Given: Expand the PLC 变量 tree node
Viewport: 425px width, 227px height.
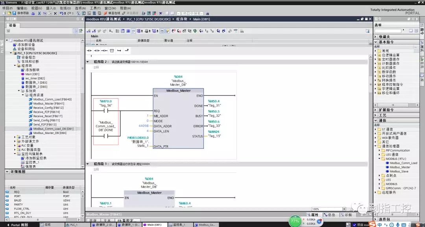Looking at the screenshot, I should click(x=15, y=145).
